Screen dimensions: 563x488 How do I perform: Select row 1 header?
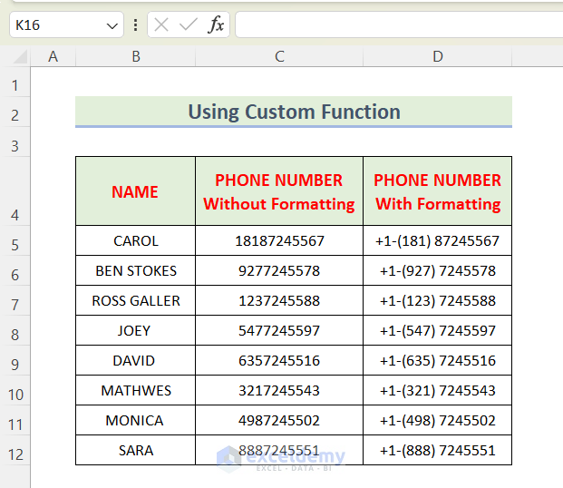(x=15, y=83)
